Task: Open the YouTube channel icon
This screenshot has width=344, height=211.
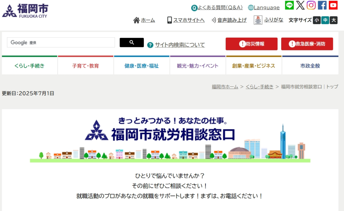Action: pos(333,5)
